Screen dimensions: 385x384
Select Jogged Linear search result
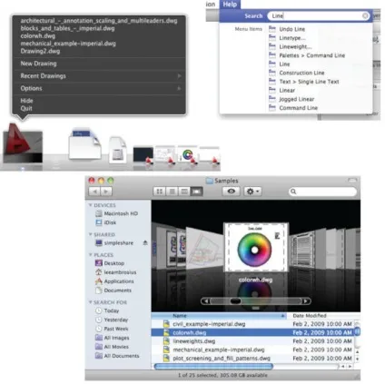point(297,99)
